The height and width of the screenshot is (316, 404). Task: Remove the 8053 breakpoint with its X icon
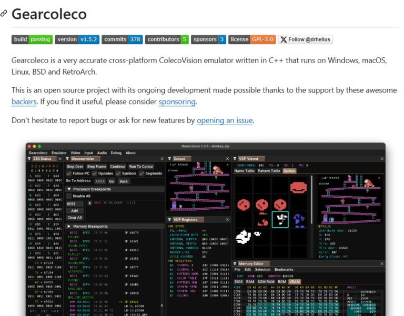click(89, 203)
